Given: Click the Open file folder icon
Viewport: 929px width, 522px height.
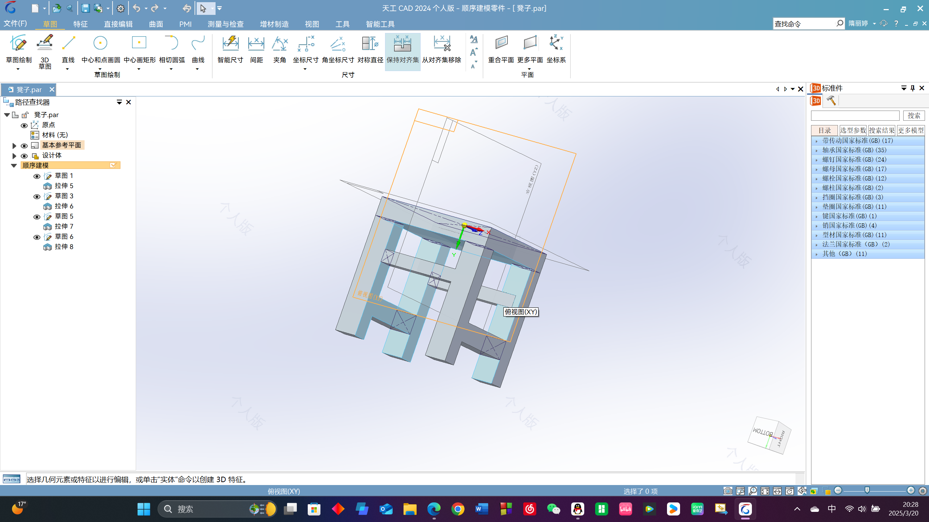Looking at the screenshot, I should coord(57,8).
